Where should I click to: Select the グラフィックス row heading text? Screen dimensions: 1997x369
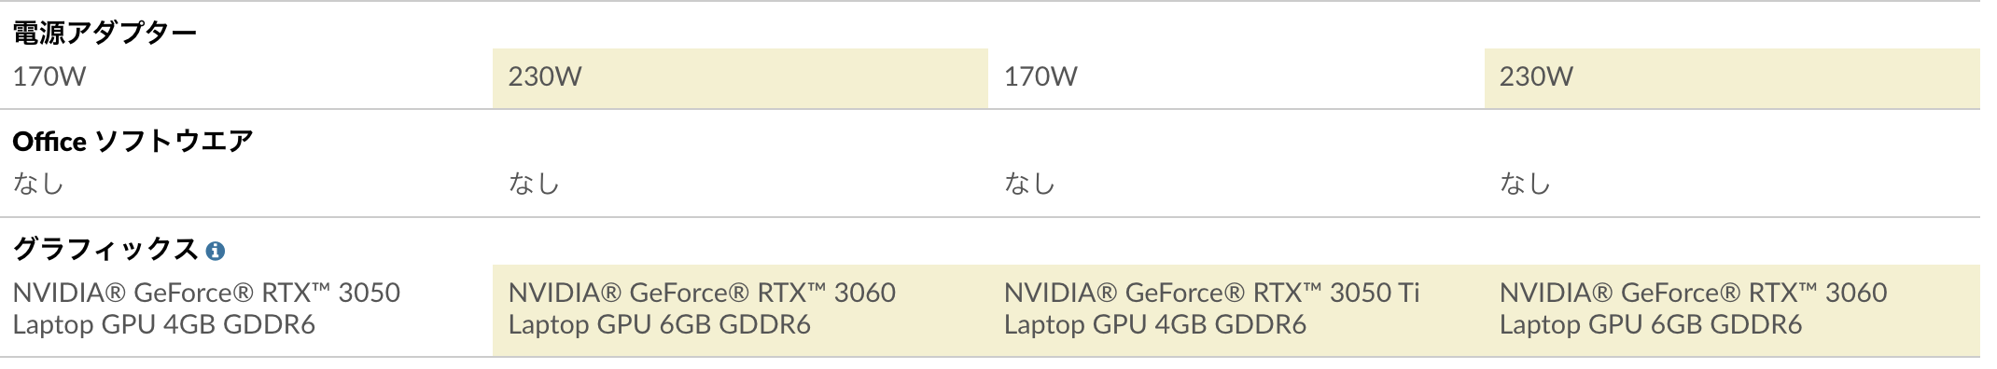click(105, 249)
